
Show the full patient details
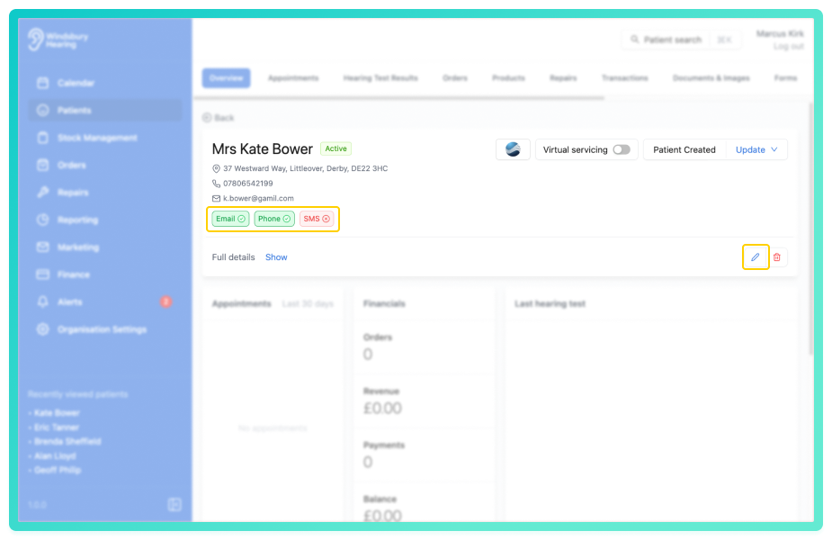coord(276,257)
